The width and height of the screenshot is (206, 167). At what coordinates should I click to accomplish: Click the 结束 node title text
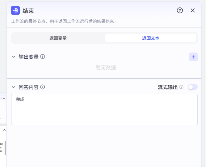[28, 11]
